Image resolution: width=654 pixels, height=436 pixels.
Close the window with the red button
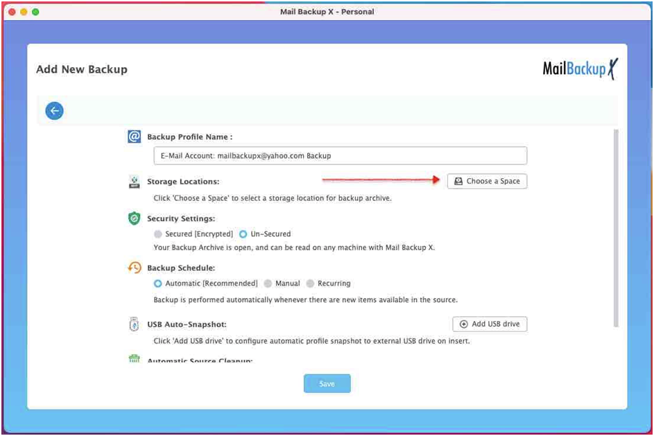tap(12, 12)
